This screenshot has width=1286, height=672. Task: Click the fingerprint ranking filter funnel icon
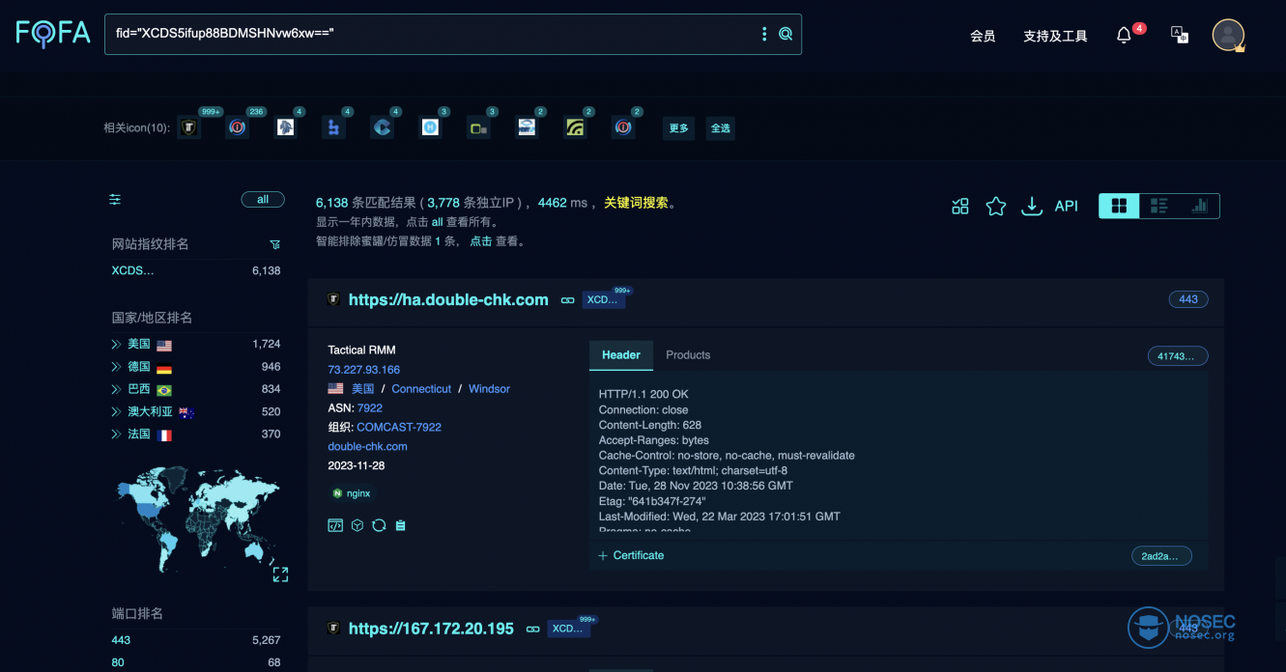274,245
